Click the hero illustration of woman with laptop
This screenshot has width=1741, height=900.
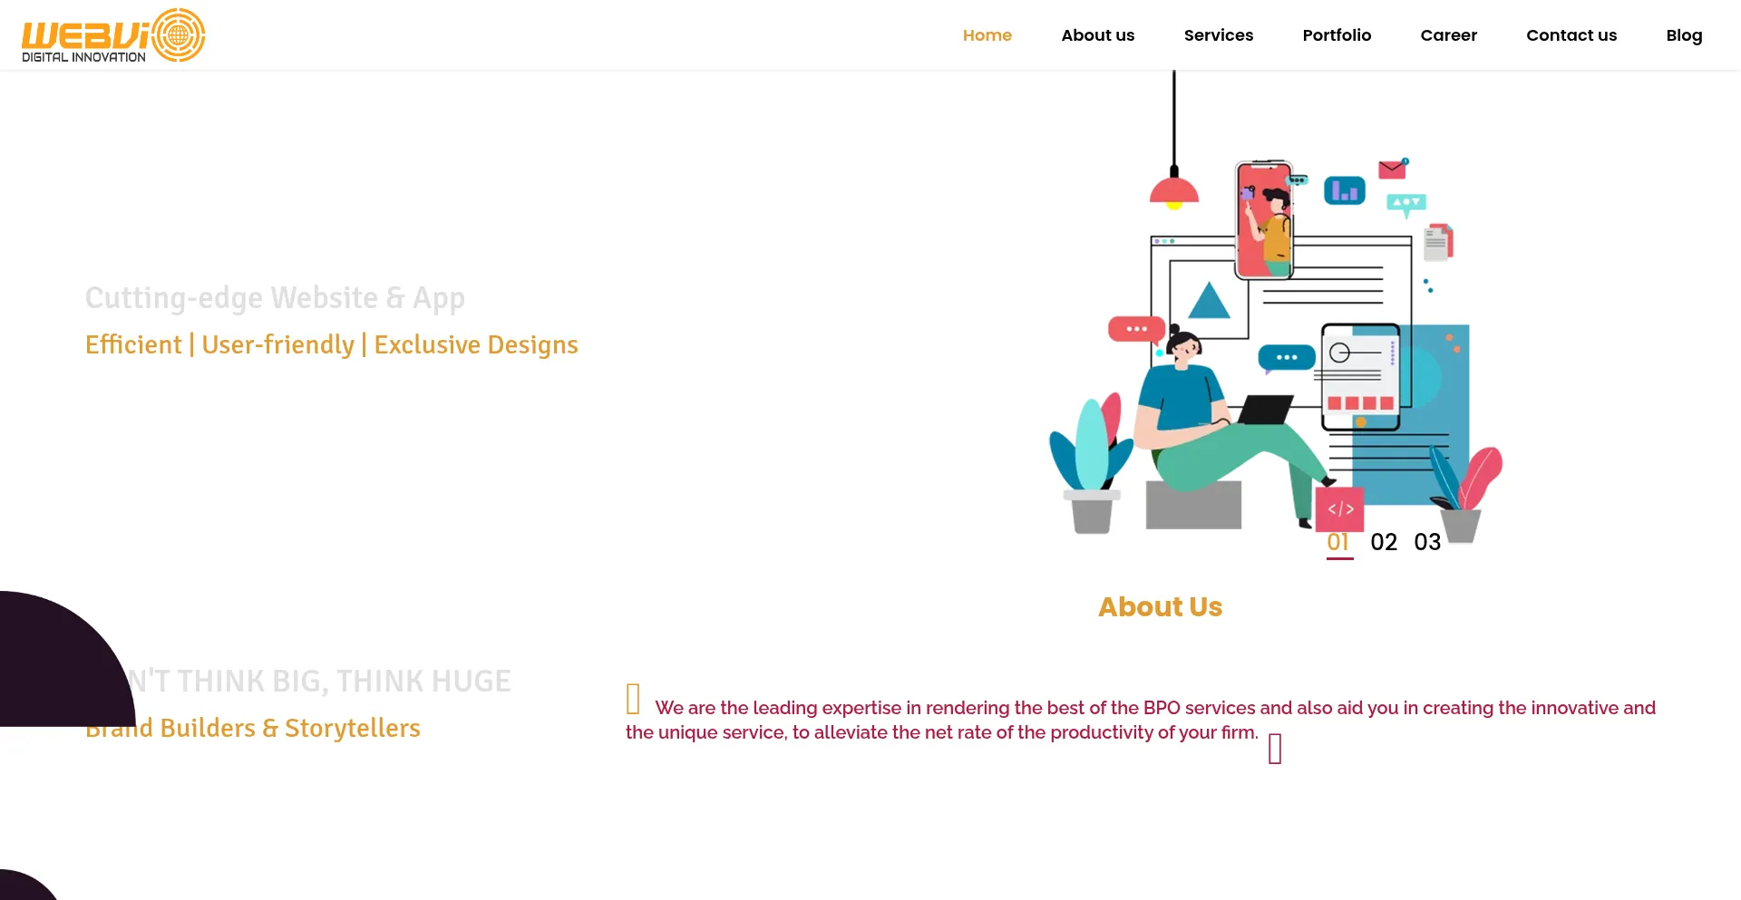click(1276, 308)
